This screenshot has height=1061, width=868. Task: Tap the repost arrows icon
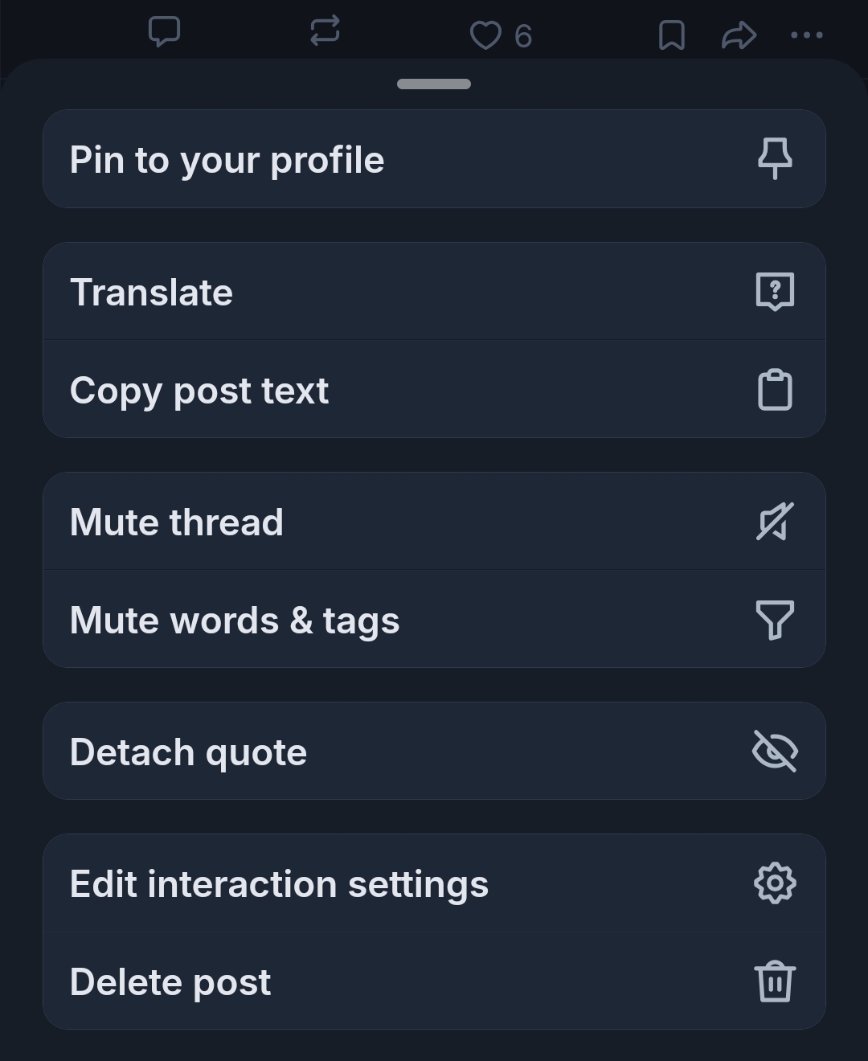(x=325, y=32)
